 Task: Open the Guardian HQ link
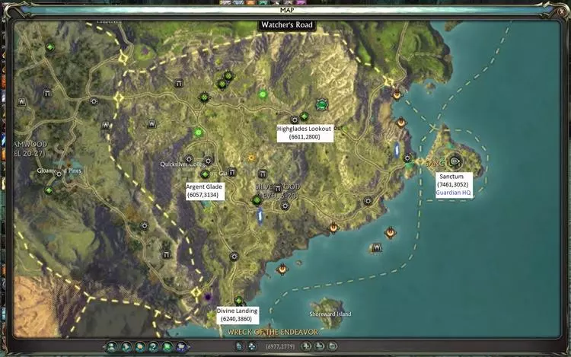(454, 193)
